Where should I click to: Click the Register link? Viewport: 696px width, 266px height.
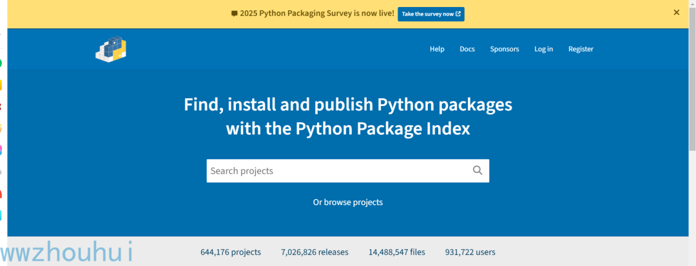point(581,49)
